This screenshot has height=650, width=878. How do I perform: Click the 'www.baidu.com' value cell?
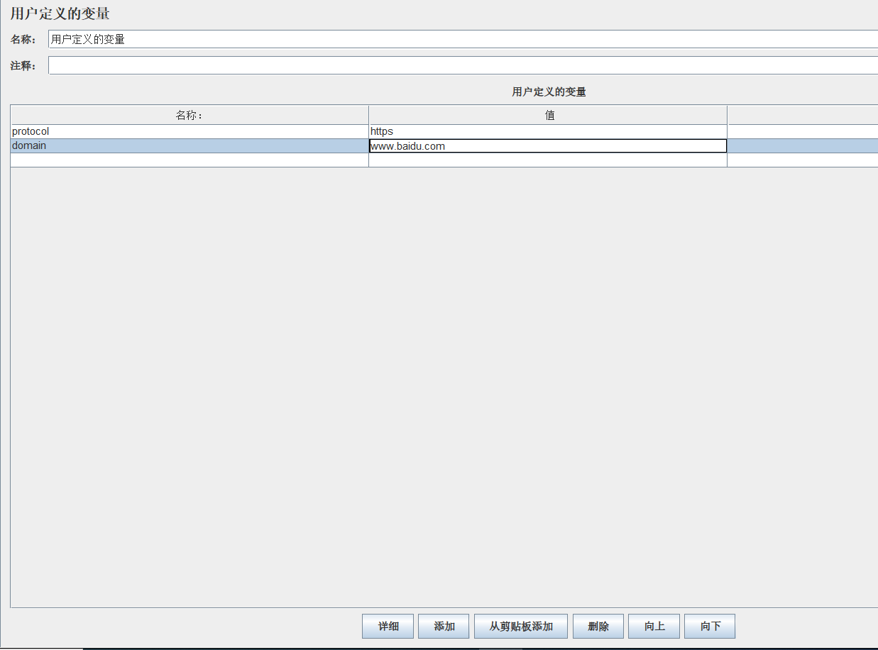pos(548,146)
